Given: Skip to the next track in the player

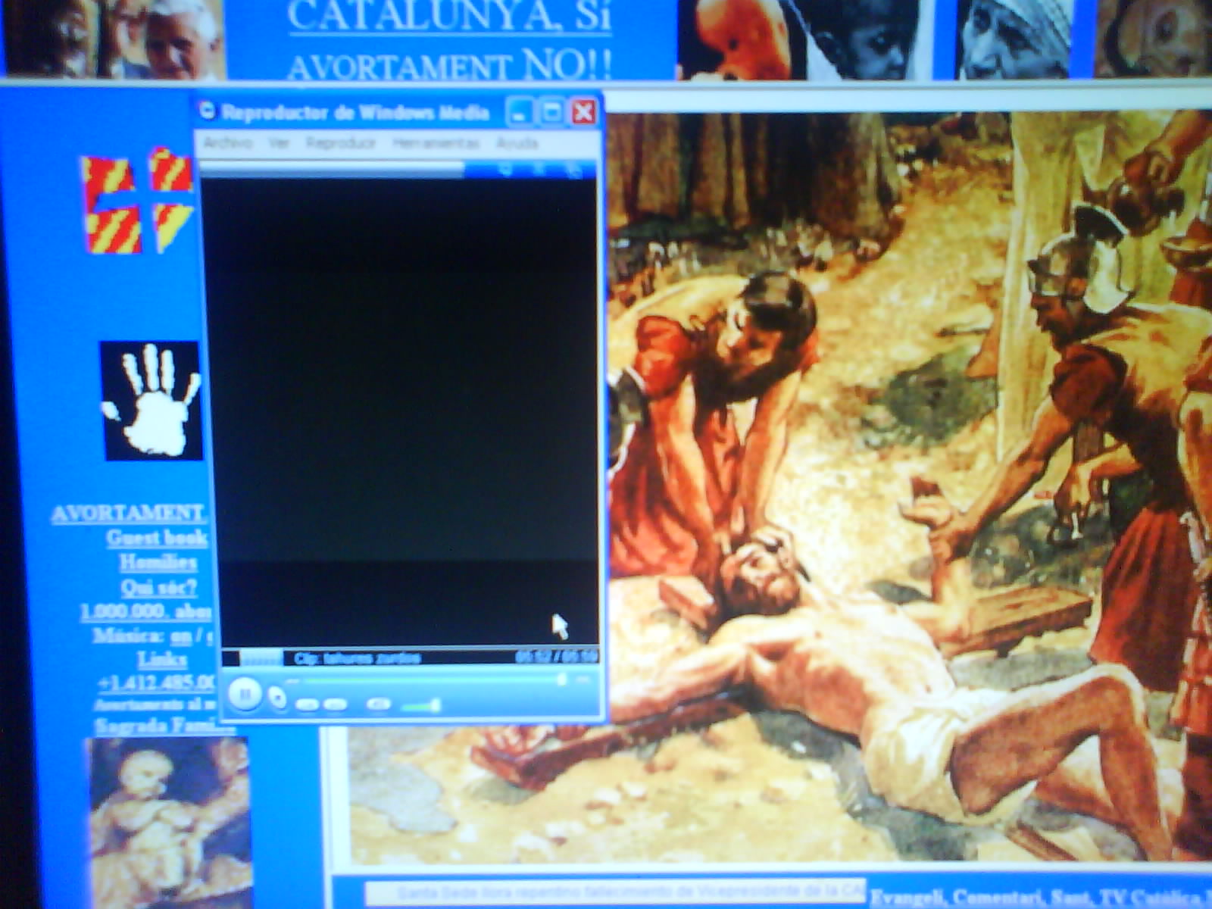Looking at the screenshot, I should [x=336, y=704].
